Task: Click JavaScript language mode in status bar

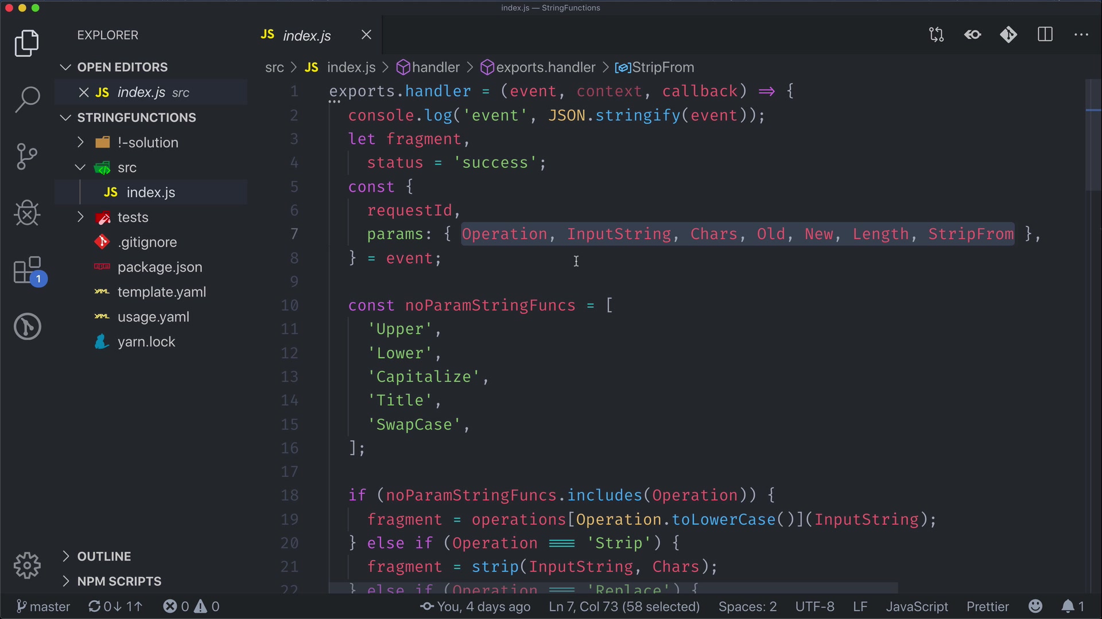Action: pyautogui.click(x=917, y=606)
